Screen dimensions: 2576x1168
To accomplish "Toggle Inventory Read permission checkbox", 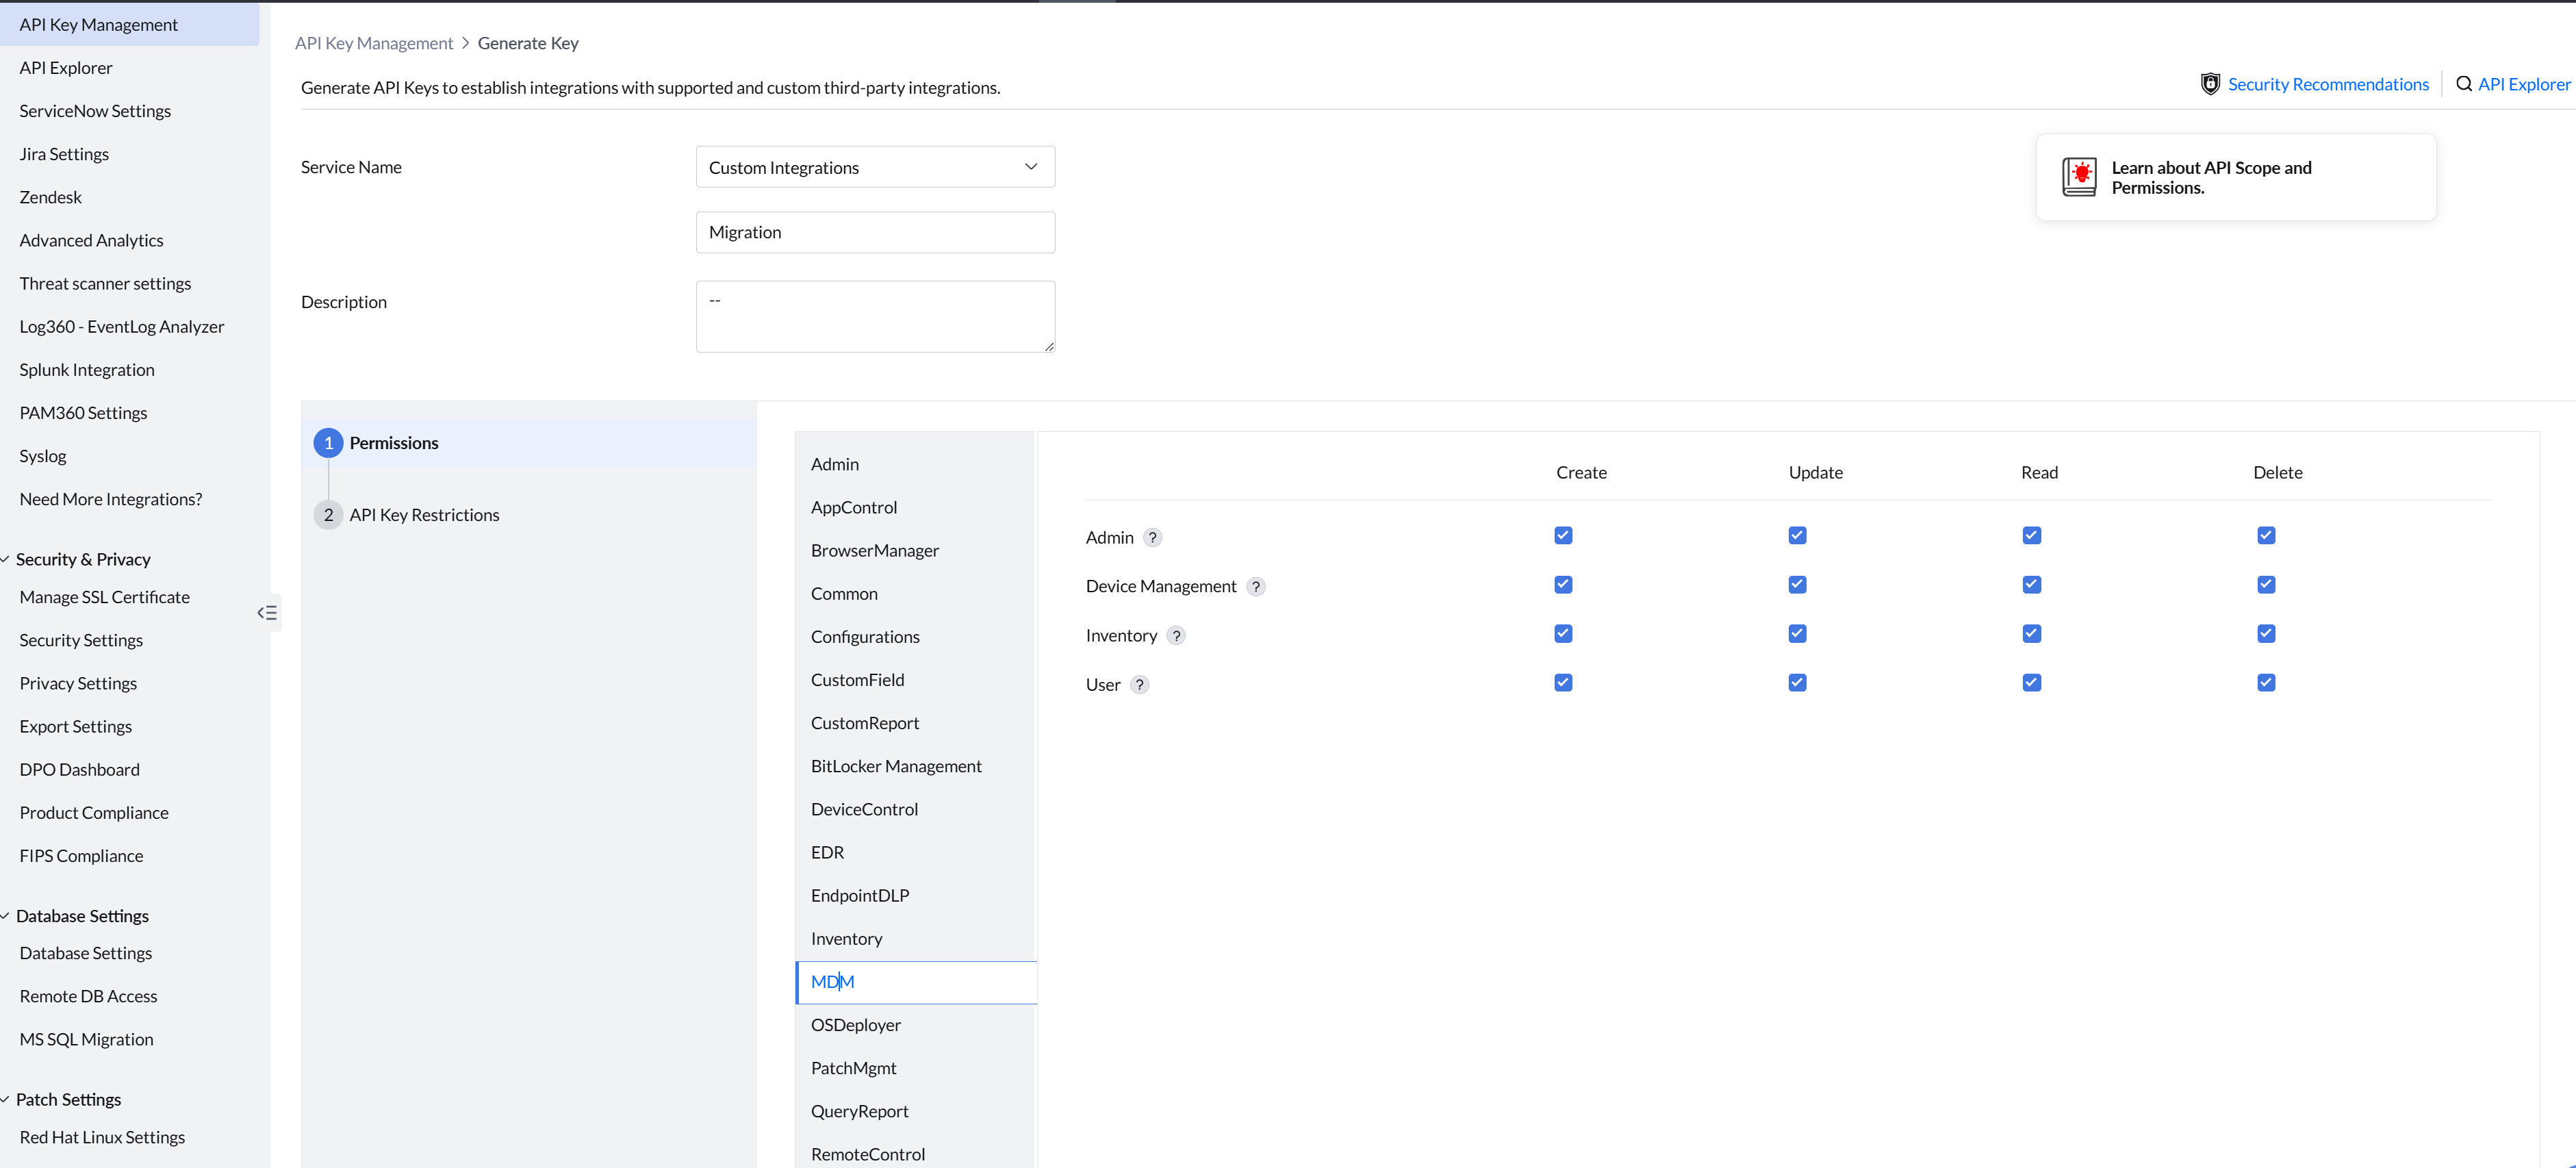I will tap(2031, 634).
